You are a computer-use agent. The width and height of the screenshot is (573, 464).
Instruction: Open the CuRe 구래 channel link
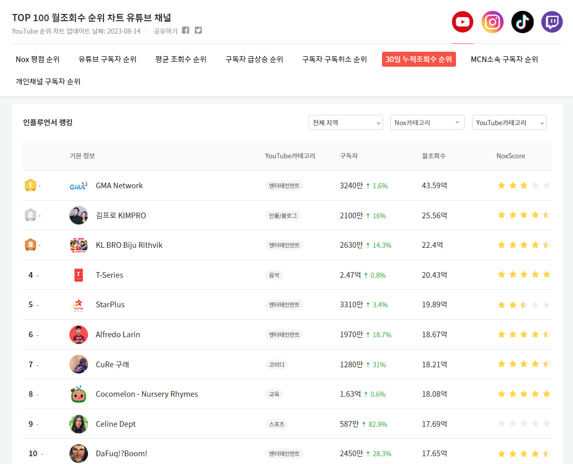[x=112, y=364]
